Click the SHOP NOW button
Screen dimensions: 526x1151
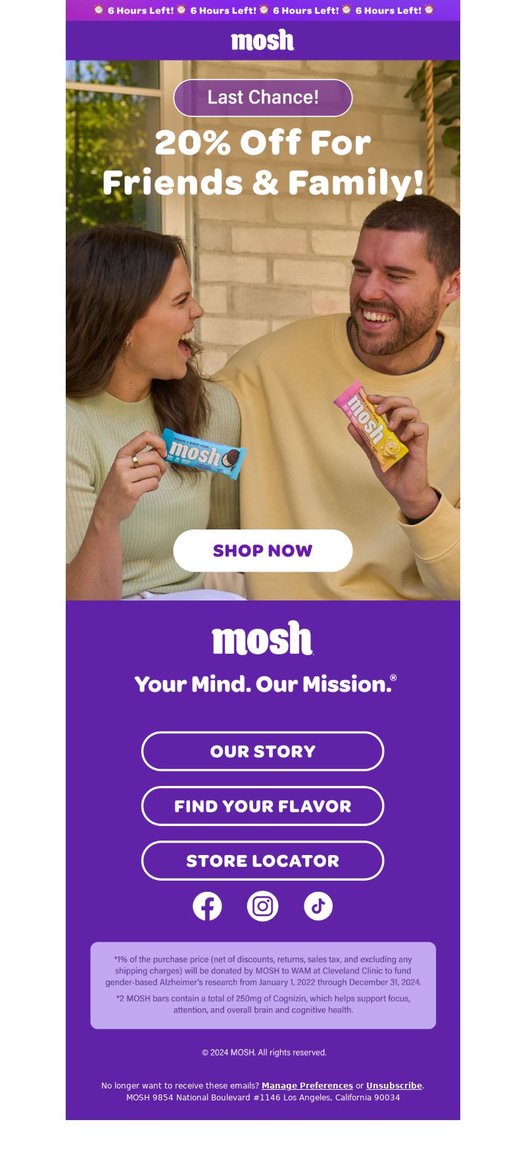pyautogui.click(x=263, y=551)
